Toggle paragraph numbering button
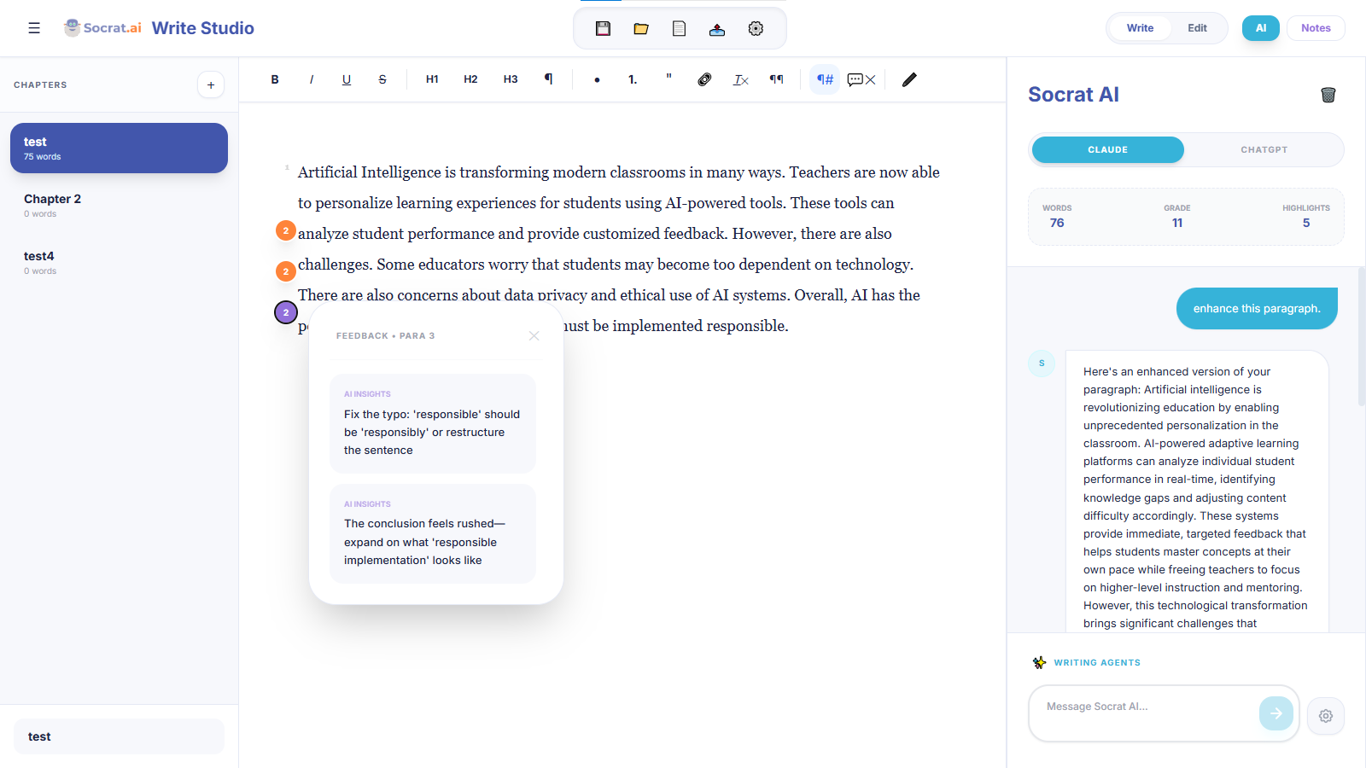1366x768 pixels. coord(825,79)
